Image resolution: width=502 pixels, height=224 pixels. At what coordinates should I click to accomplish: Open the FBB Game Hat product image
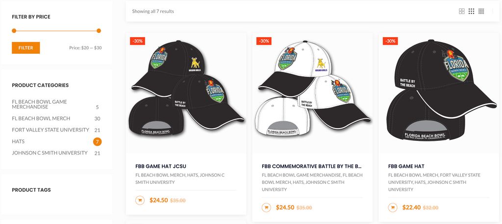[x=439, y=93]
